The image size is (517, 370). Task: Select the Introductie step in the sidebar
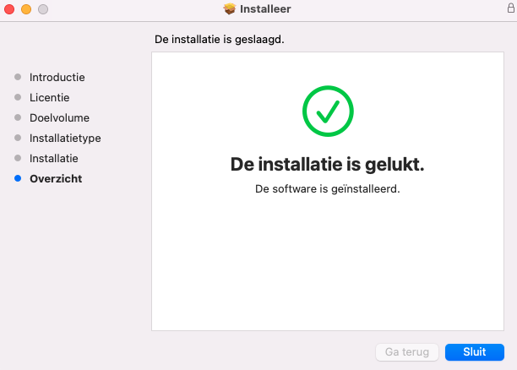coord(57,77)
